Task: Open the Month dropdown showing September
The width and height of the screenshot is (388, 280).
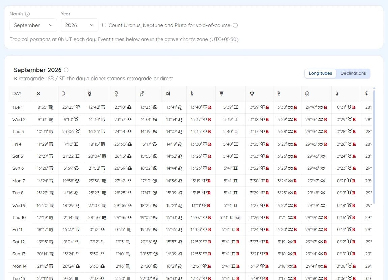Action: pyautogui.click(x=33, y=25)
